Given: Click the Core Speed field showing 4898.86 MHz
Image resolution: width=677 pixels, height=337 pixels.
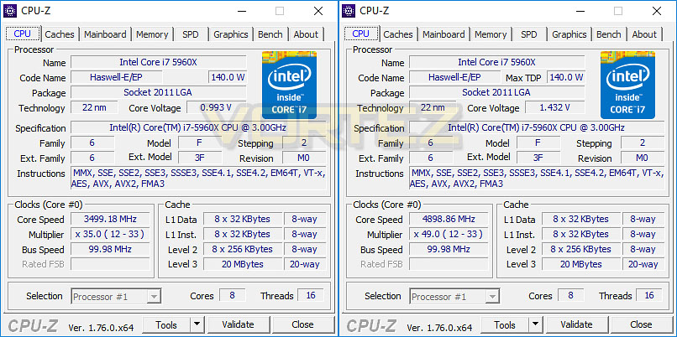Looking at the screenshot, I should pyautogui.click(x=449, y=220).
